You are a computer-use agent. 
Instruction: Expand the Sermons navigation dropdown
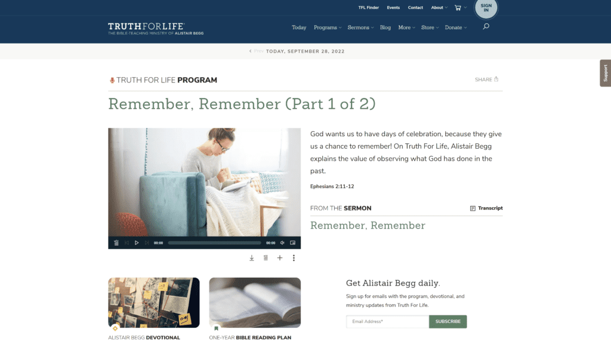point(360,27)
